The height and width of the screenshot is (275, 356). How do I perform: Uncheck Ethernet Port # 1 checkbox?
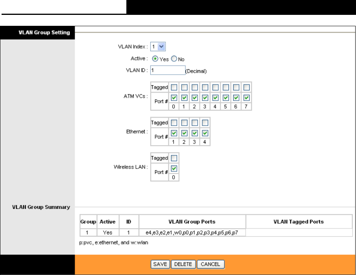[174, 133]
